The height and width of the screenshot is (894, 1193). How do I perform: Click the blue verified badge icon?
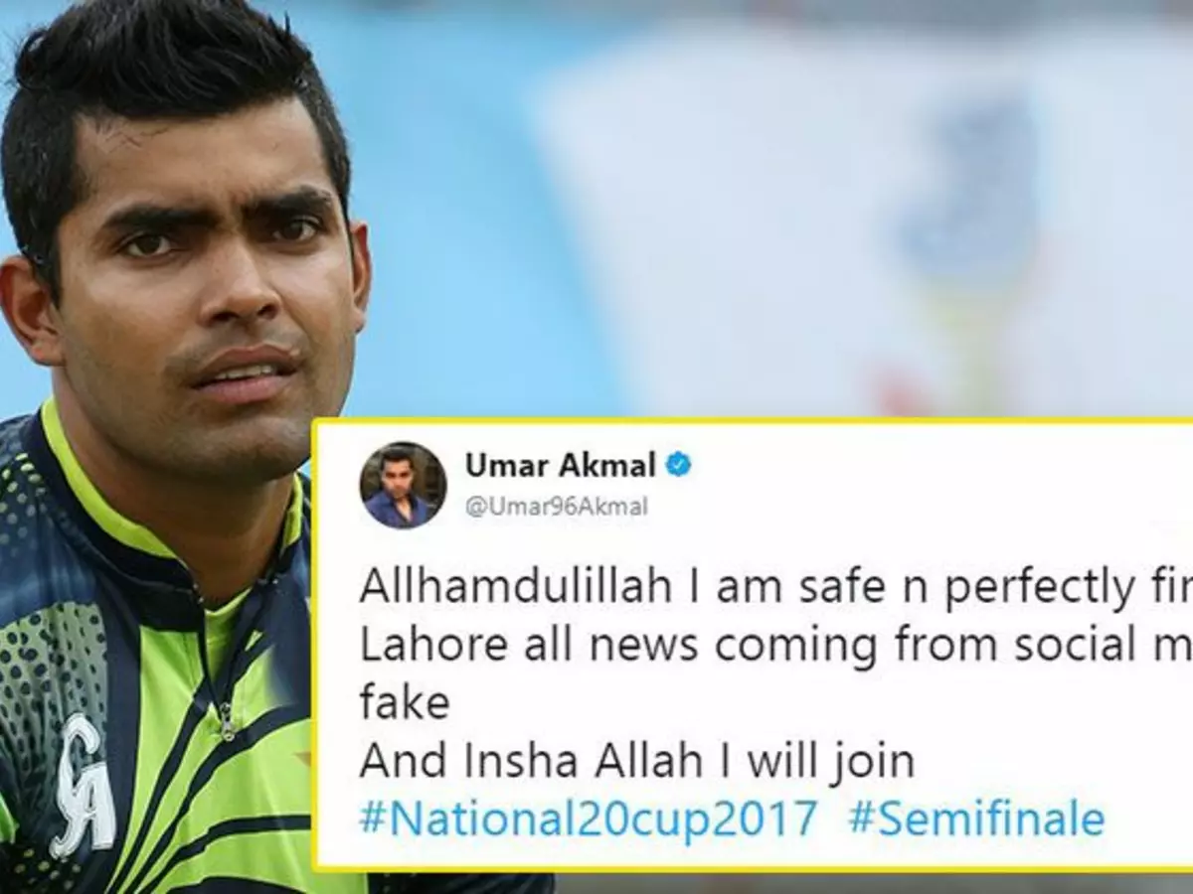click(x=678, y=465)
